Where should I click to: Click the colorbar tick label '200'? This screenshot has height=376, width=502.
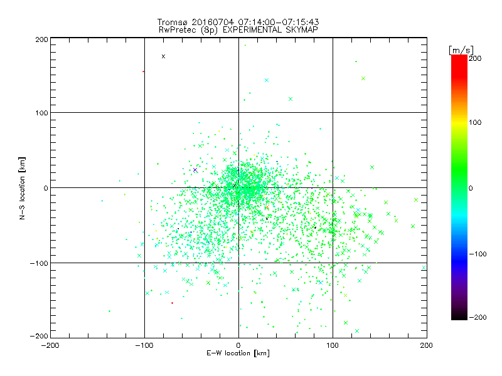(475, 58)
